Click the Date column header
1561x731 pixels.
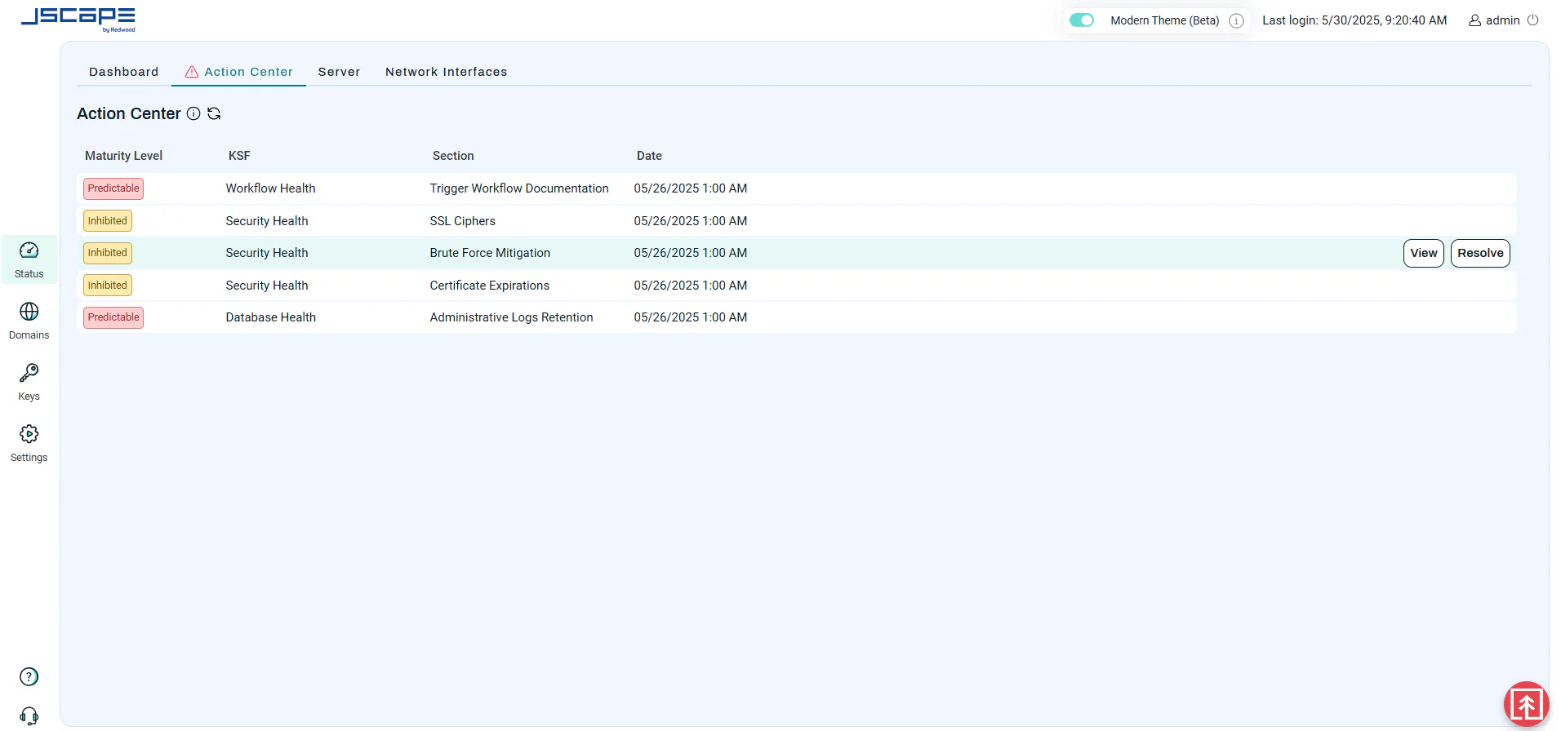coord(649,156)
